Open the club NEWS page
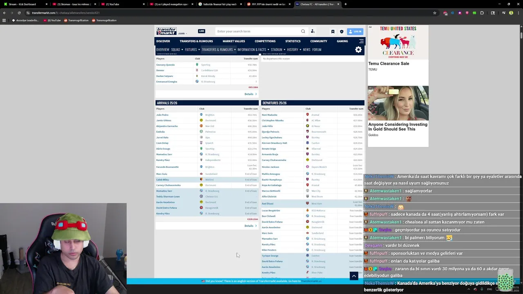The height and width of the screenshot is (294, 523). (306, 49)
